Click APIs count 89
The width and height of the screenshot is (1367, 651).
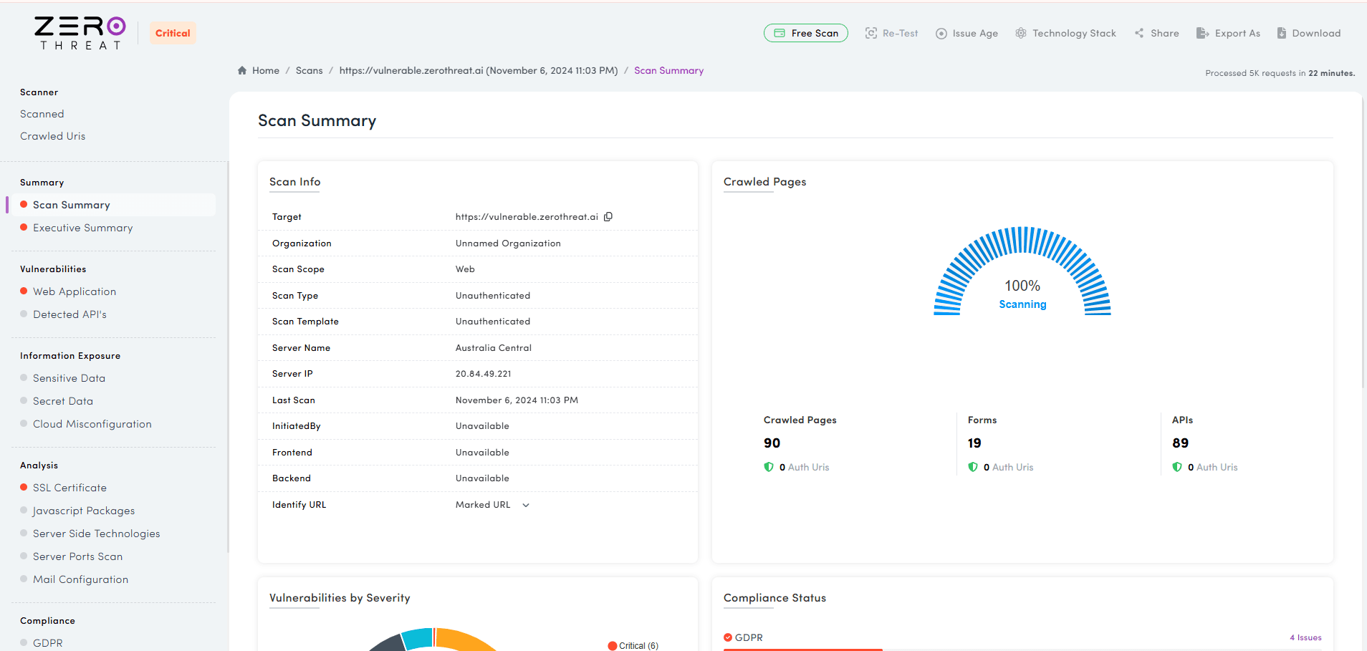pyautogui.click(x=1180, y=443)
